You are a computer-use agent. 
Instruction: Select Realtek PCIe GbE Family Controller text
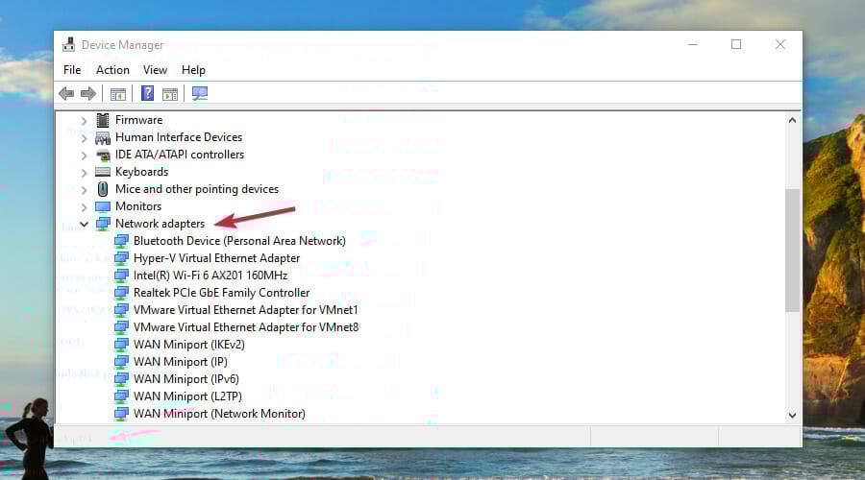[221, 293]
